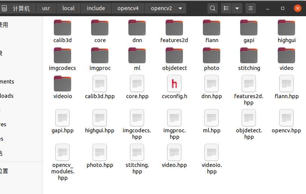Close the file manager window

298,8
